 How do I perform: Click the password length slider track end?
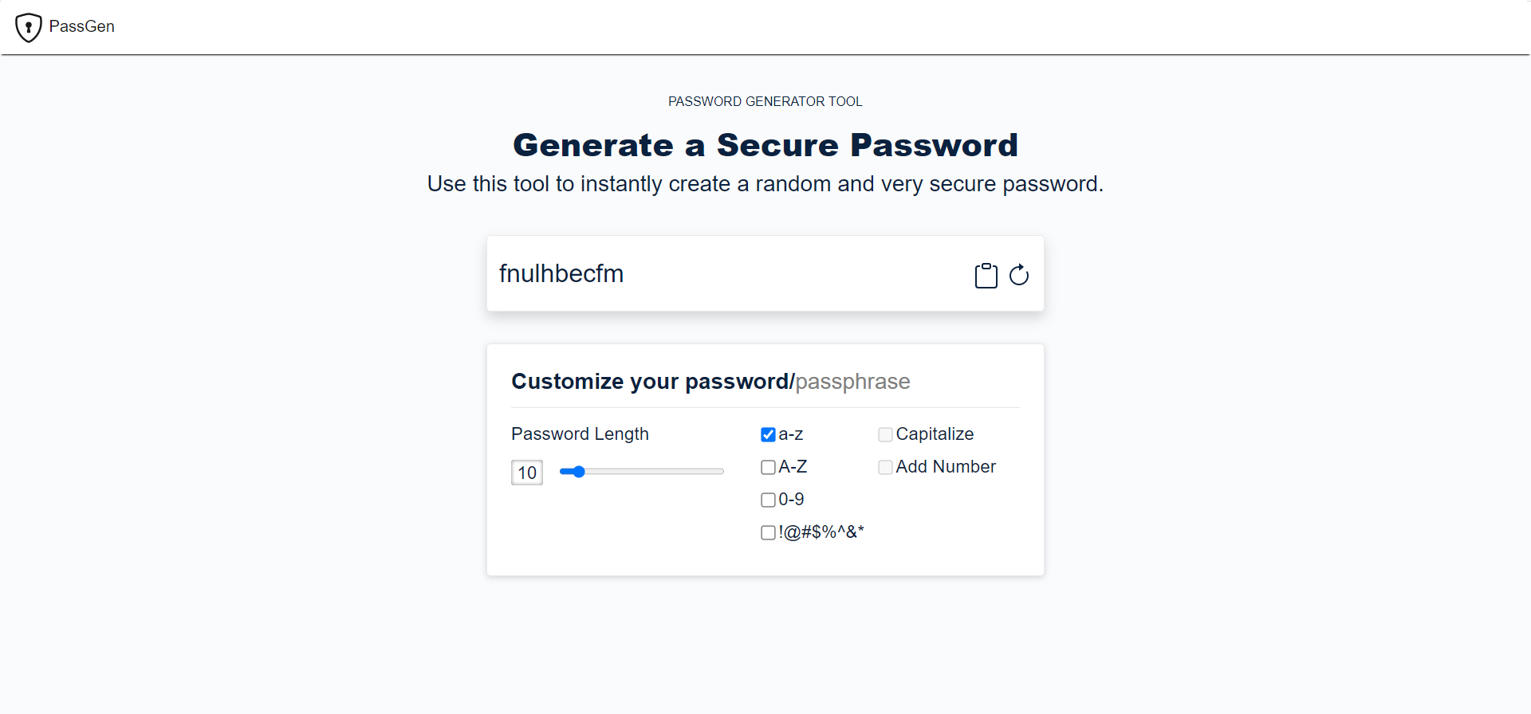click(721, 472)
